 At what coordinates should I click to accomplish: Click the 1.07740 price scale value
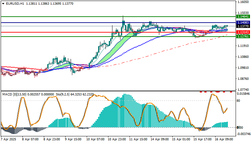point(243,90)
